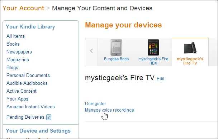218x139 pixels.
Task: Click the Your Device and Settings heading
Action: point(38,131)
